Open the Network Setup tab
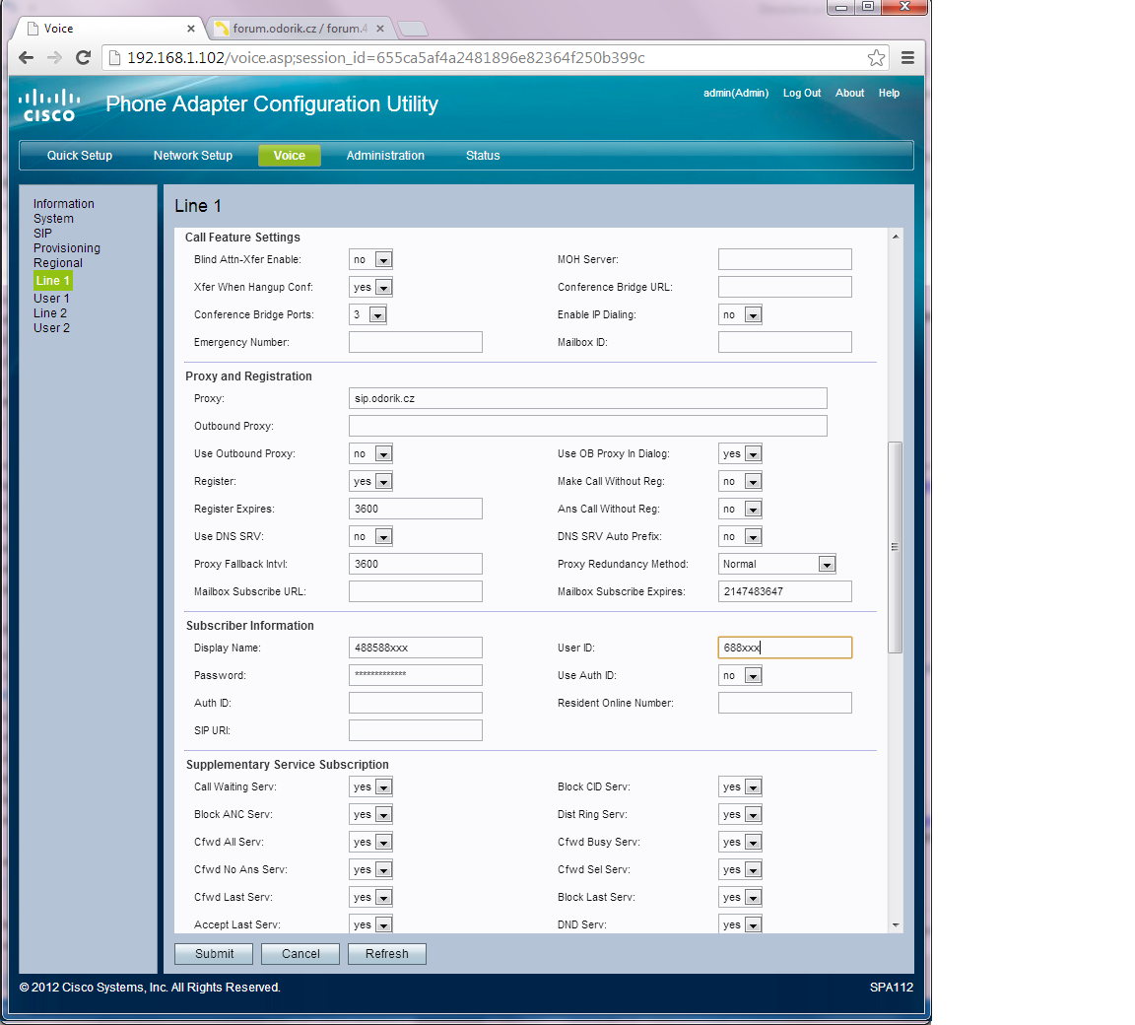The height and width of the screenshot is (1025, 1135). click(x=193, y=156)
